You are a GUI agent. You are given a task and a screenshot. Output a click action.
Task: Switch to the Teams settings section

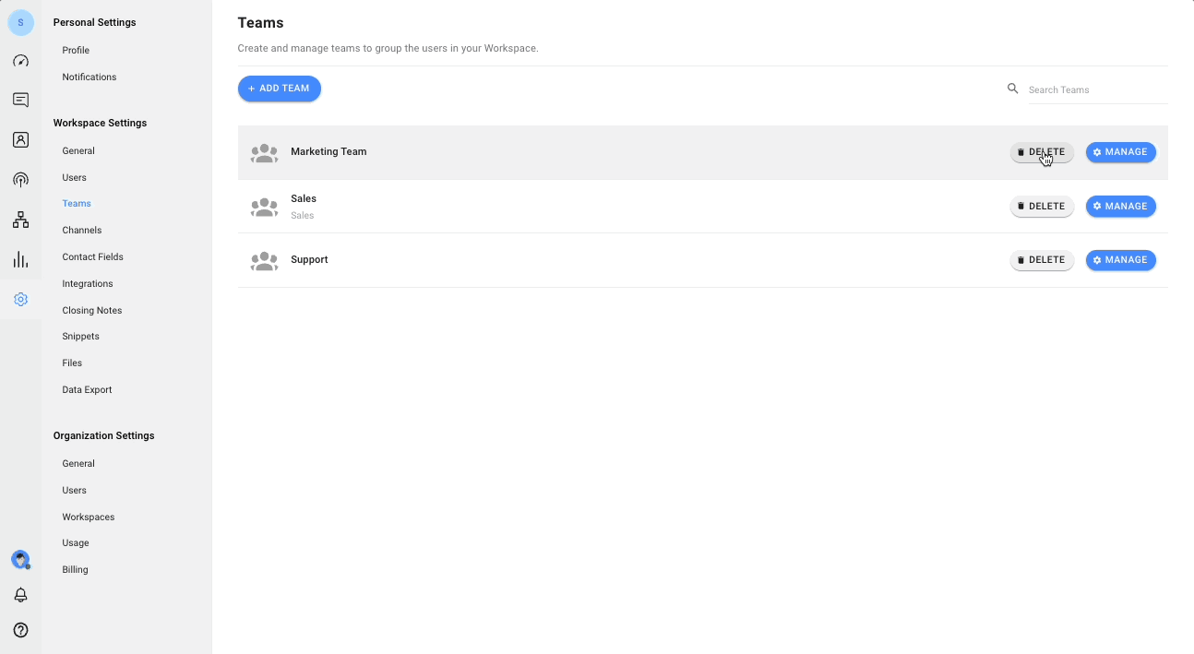(x=77, y=203)
